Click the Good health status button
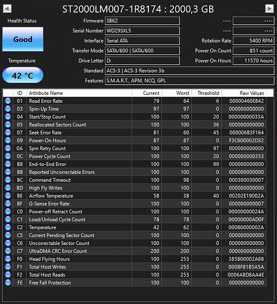Viewport: 277px width, 304px height. point(23,39)
